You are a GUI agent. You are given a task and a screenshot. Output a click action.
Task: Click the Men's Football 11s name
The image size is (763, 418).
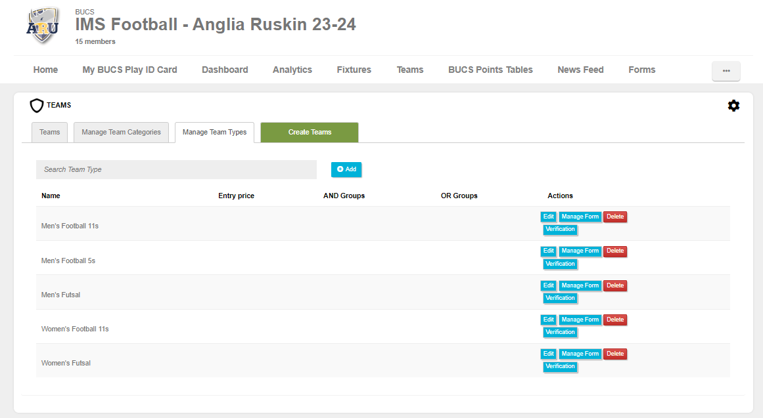pos(70,226)
